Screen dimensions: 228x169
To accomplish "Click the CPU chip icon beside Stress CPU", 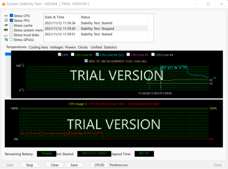I will click(x=6, y=16).
